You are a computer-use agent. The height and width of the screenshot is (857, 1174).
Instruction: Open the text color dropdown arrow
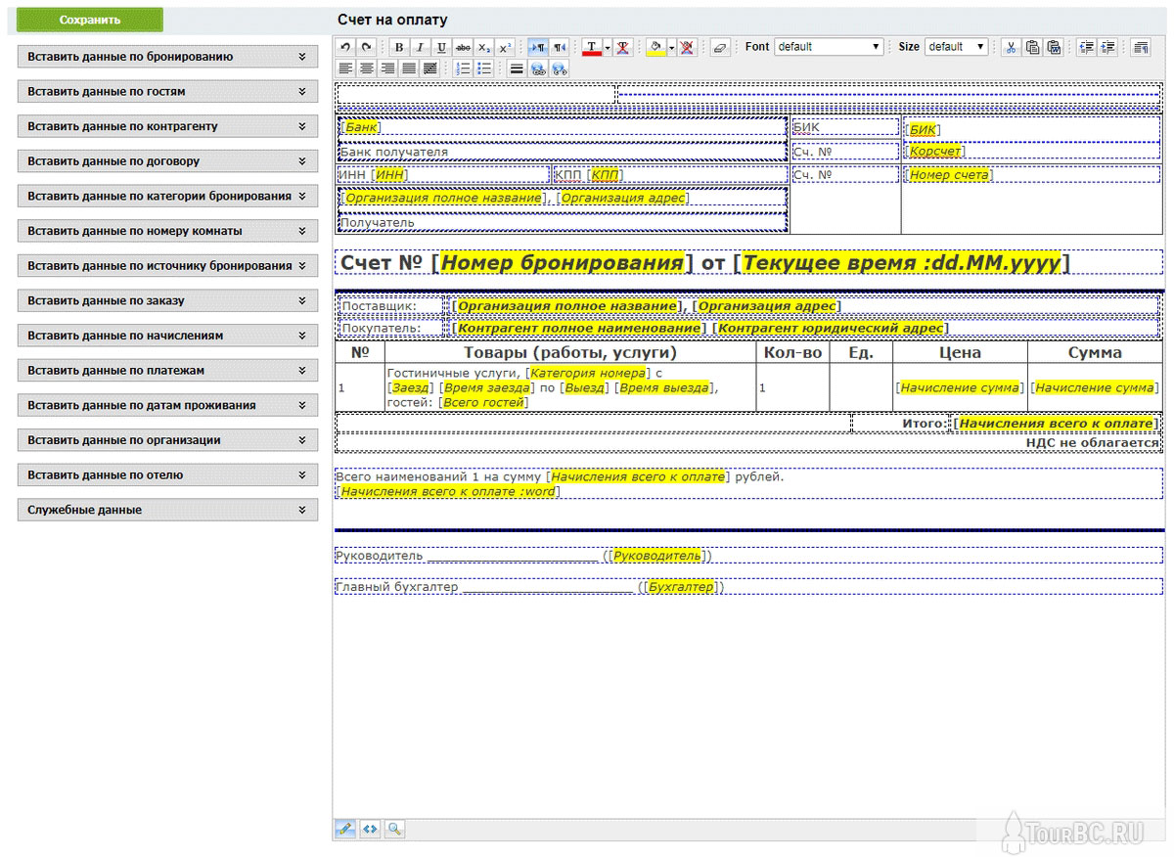point(608,47)
